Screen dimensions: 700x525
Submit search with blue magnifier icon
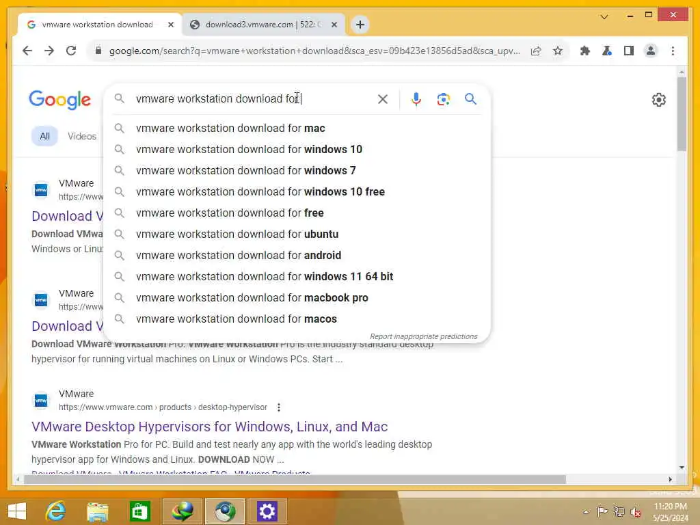click(x=470, y=98)
